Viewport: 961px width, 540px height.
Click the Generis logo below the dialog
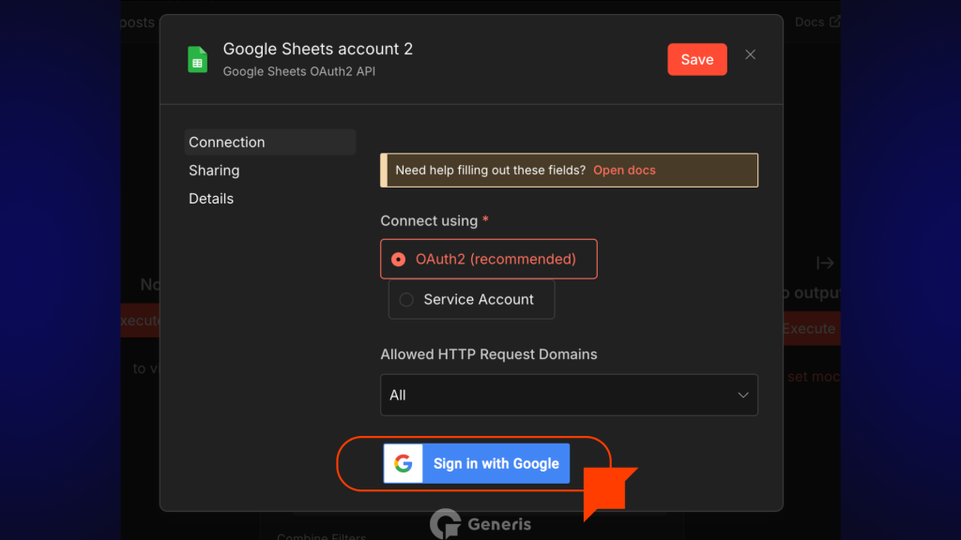click(480, 524)
